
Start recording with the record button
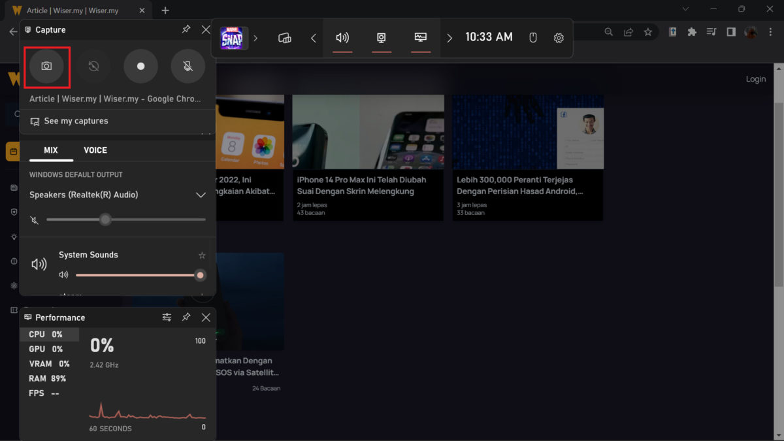click(x=140, y=66)
